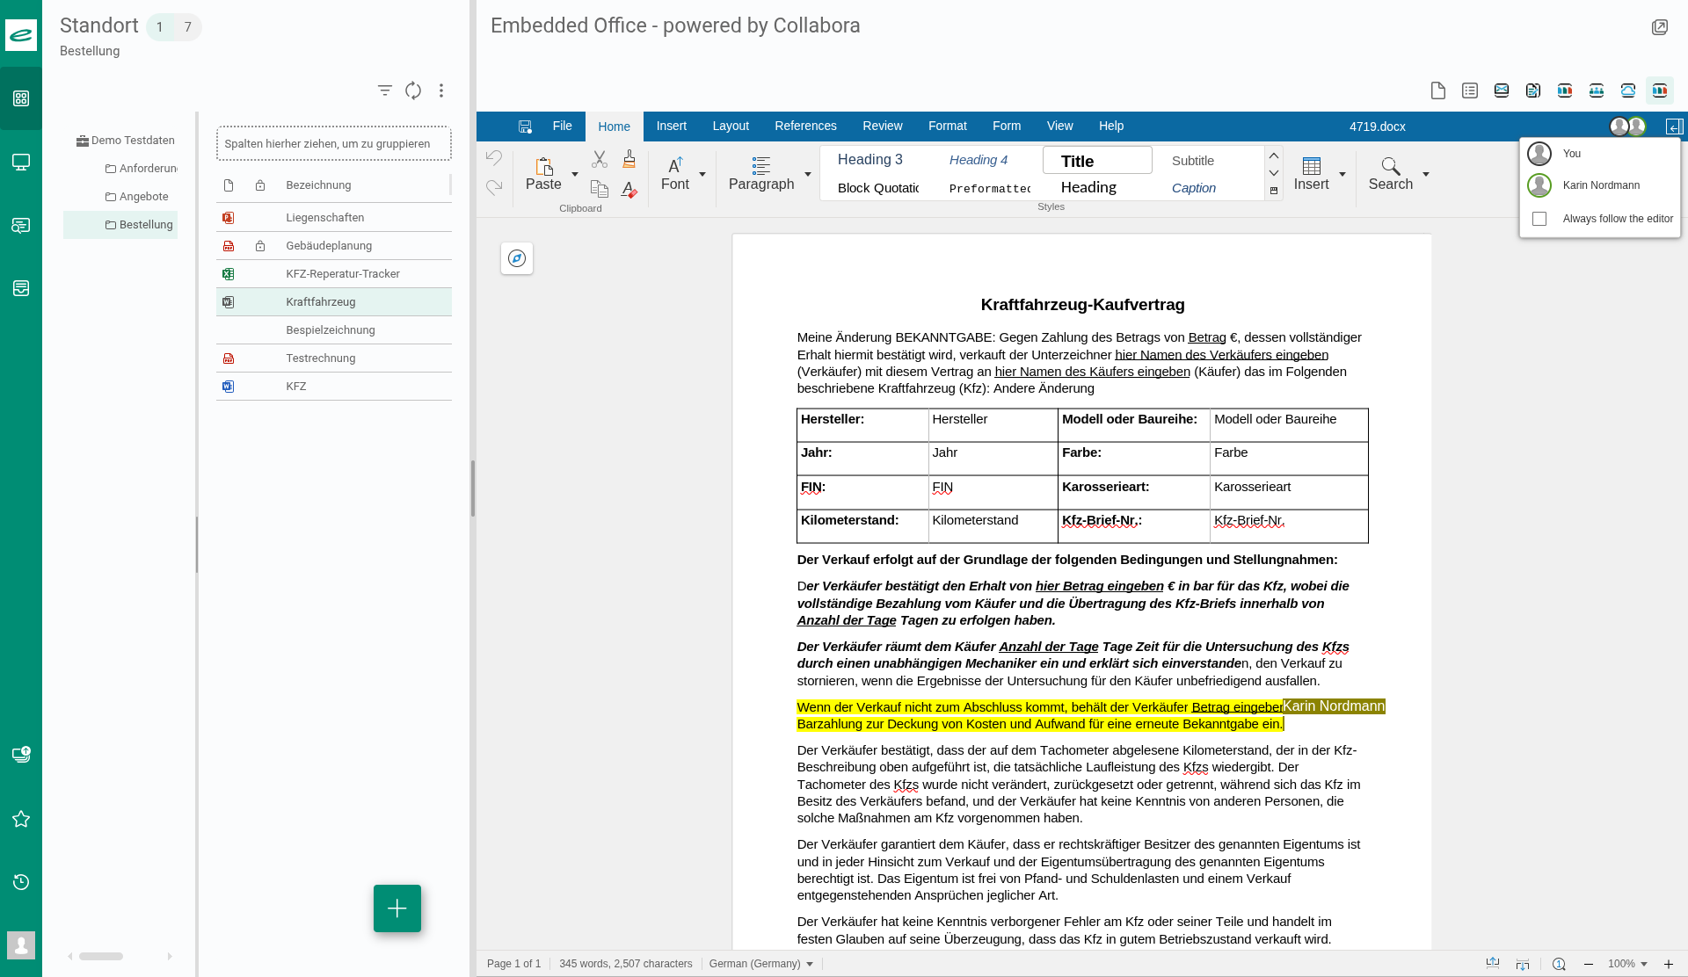Image resolution: width=1688 pixels, height=977 pixels.
Task: Click the Clear formatting icon
Action: click(x=629, y=189)
